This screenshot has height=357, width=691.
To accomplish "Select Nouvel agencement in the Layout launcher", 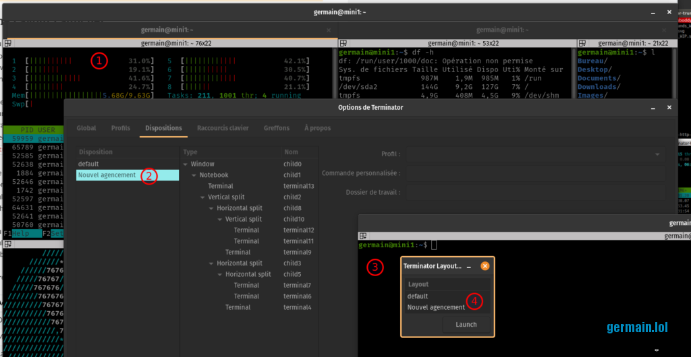I will tap(447, 307).
